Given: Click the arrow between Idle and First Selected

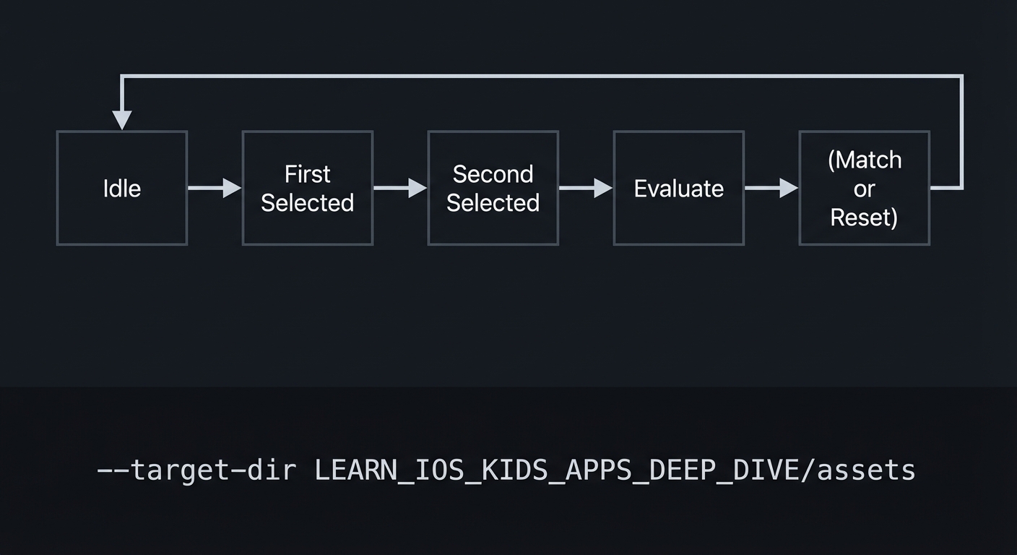Looking at the screenshot, I should click(215, 188).
